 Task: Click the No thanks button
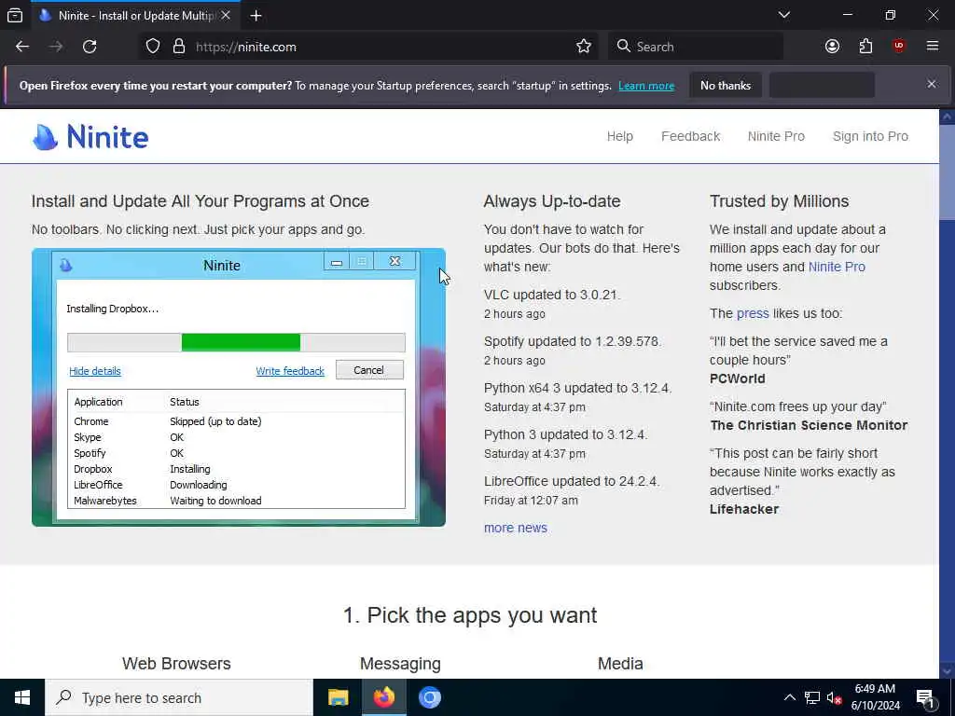pos(726,85)
